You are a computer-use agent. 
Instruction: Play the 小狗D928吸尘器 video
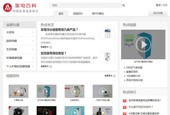point(102,91)
